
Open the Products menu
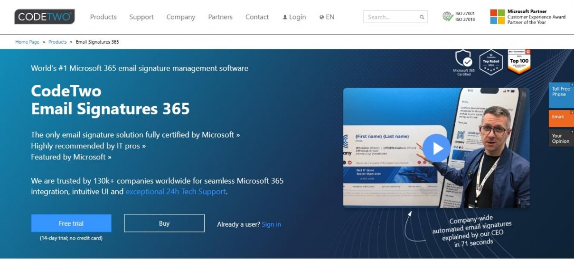pyautogui.click(x=104, y=17)
